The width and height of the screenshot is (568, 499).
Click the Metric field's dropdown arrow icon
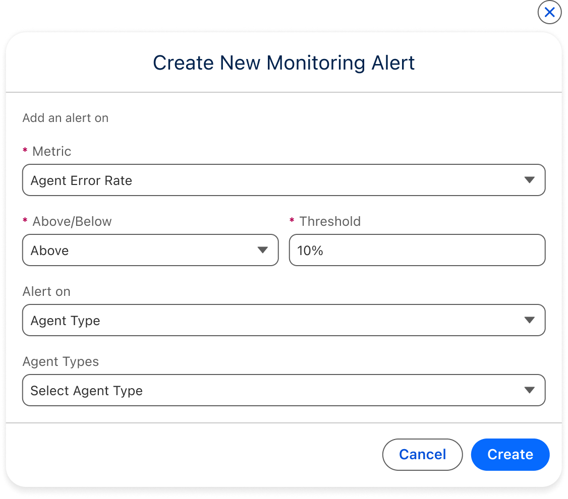coord(529,180)
